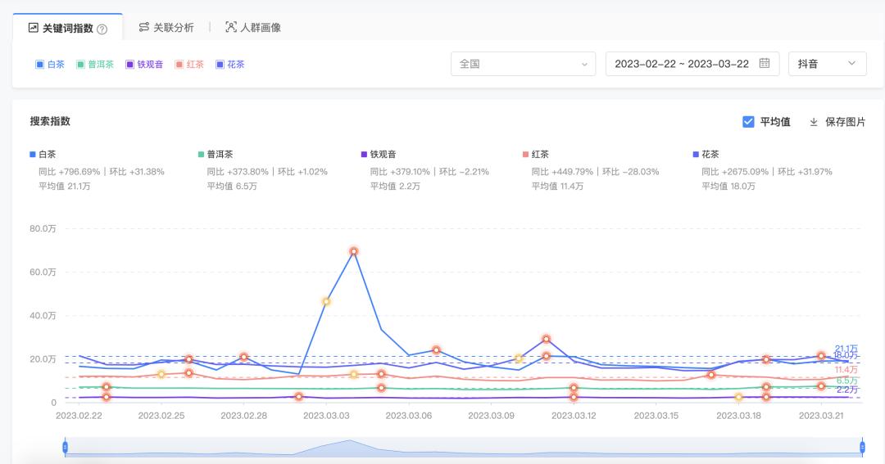Click the 关联分析 tab icon
The height and width of the screenshot is (464, 885).
144,27
